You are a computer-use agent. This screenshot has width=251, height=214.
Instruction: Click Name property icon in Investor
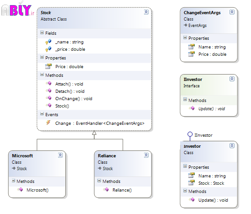(x=192, y=176)
